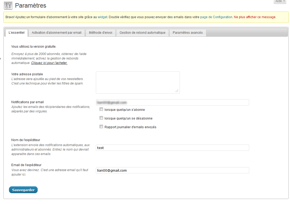Click the Email de l'expéditeur field

pyautogui.click(x=172, y=170)
